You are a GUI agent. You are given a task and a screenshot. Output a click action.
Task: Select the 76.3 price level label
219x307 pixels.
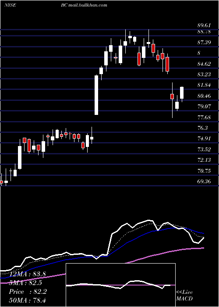pyautogui.click(x=202, y=128)
